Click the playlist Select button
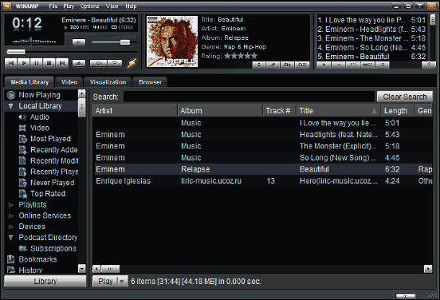This screenshot has height=300, width=440. coord(353,65)
